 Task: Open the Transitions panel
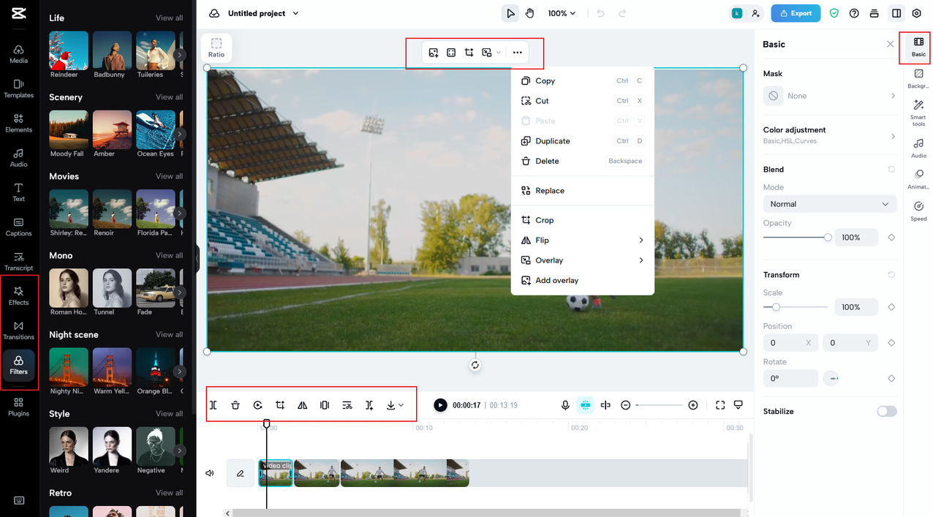coord(19,331)
